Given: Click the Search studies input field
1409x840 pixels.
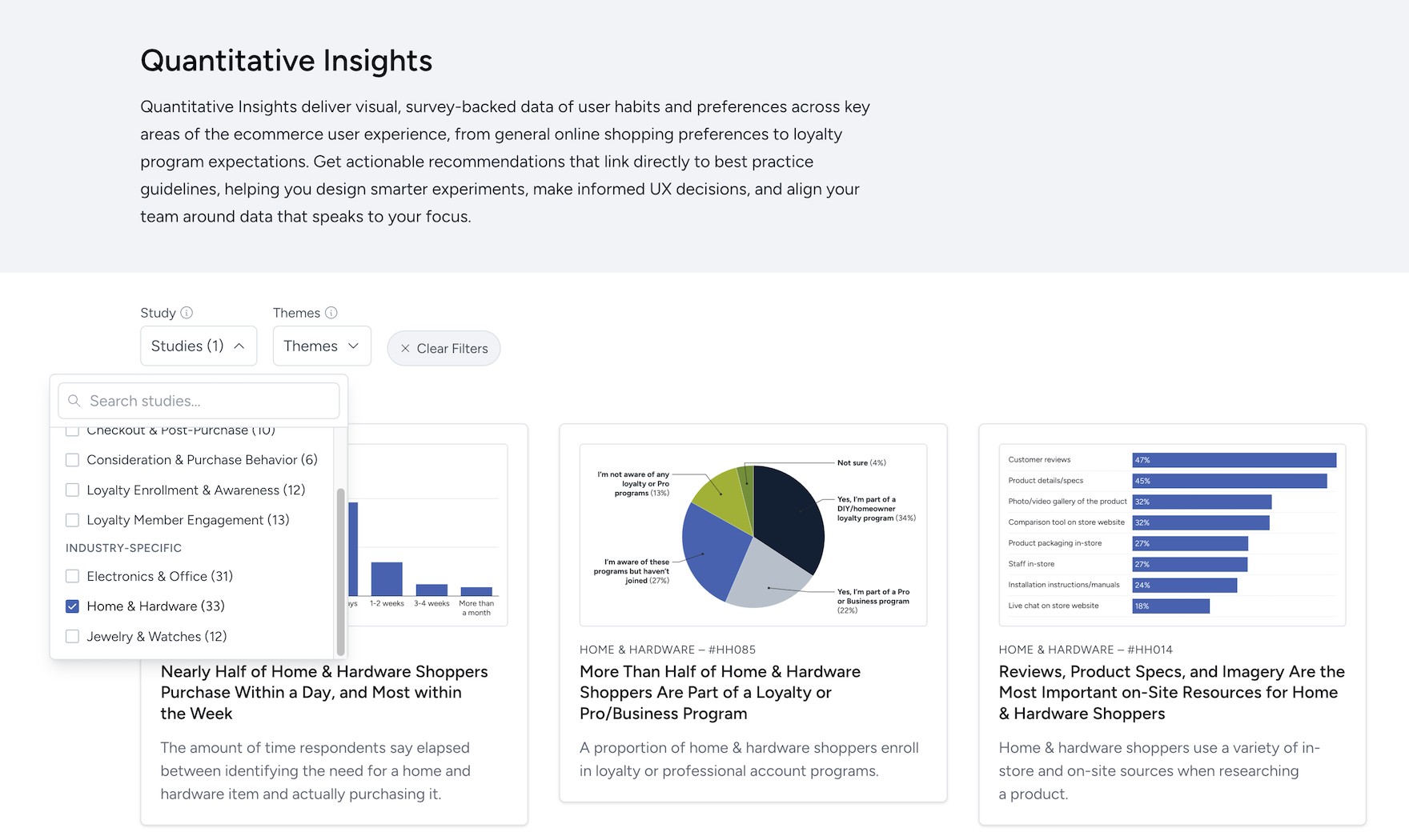Looking at the screenshot, I should pyautogui.click(x=198, y=401).
